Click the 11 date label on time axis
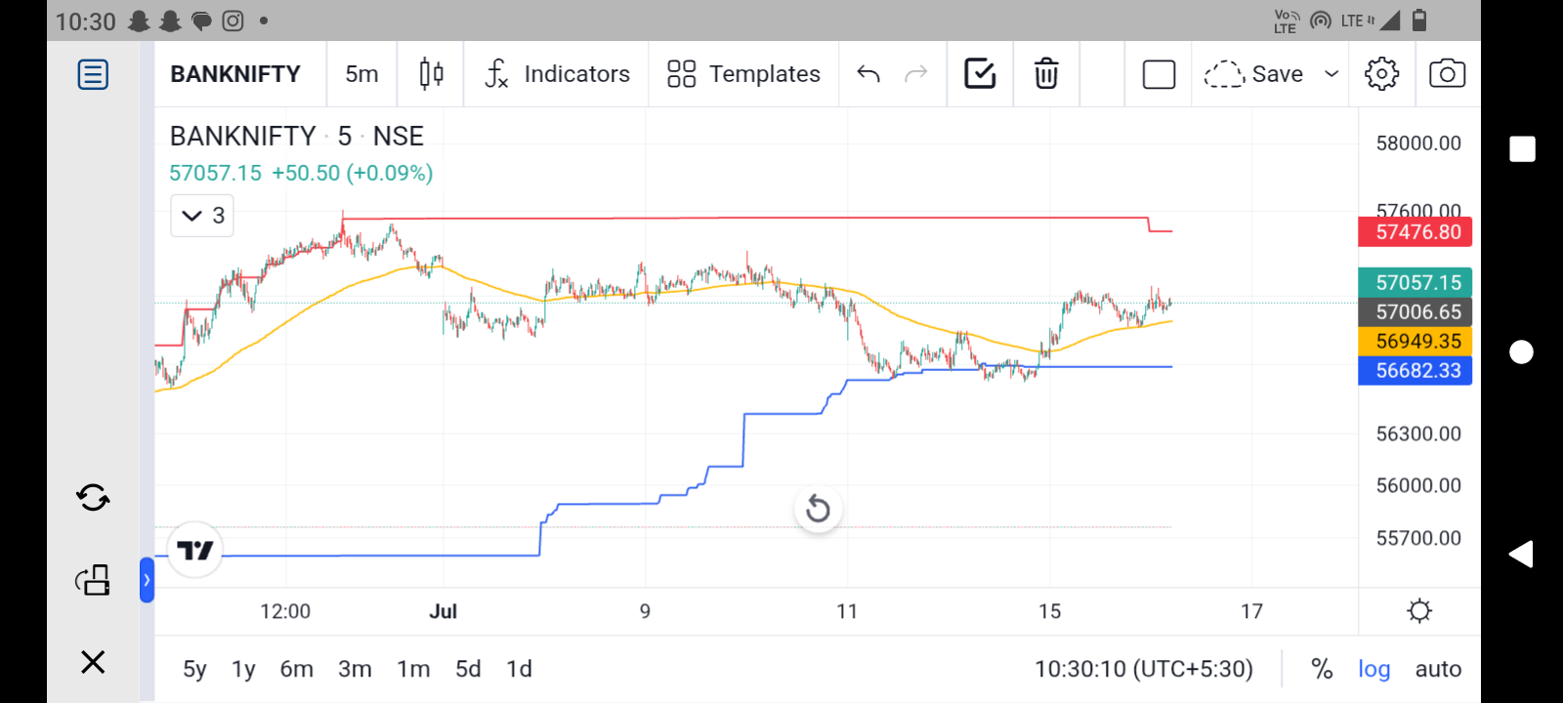 (847, 611)
